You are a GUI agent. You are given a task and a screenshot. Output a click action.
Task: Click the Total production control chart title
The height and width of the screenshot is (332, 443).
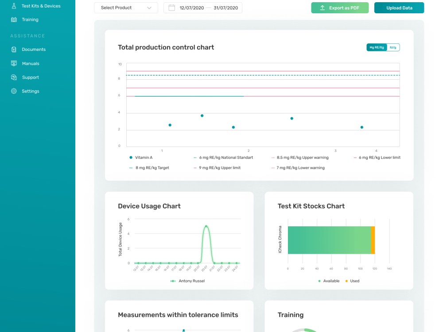166,47
